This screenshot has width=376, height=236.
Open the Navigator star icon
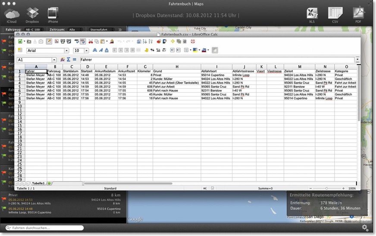pos(172,41)
